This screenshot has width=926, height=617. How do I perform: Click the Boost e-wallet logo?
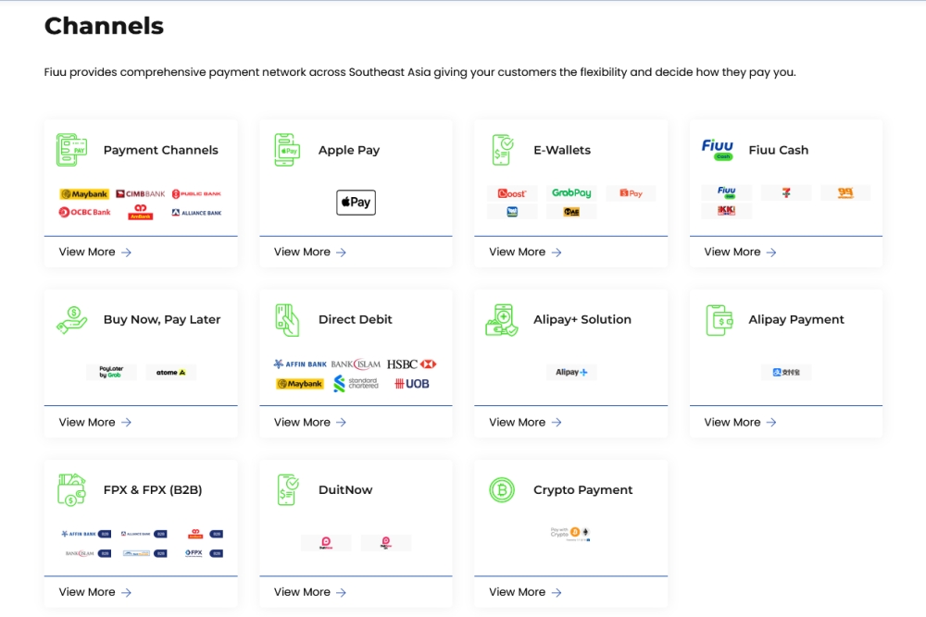(512, 193)
